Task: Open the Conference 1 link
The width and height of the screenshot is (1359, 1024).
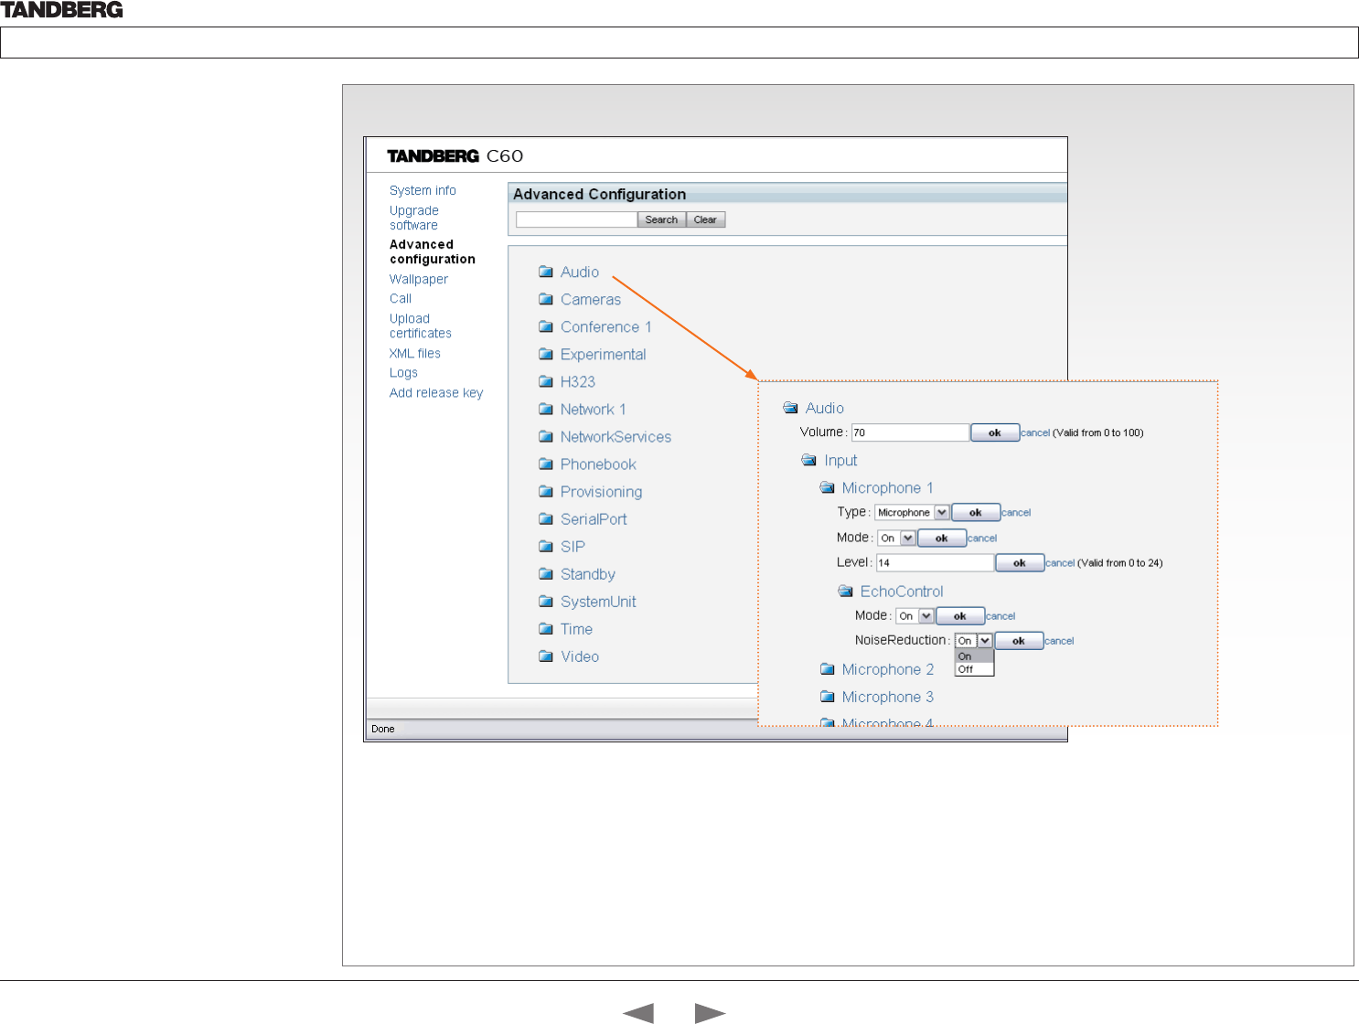Action: coord(606,326)
